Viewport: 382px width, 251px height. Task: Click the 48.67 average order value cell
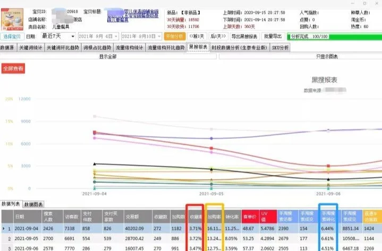coord(250,229)
